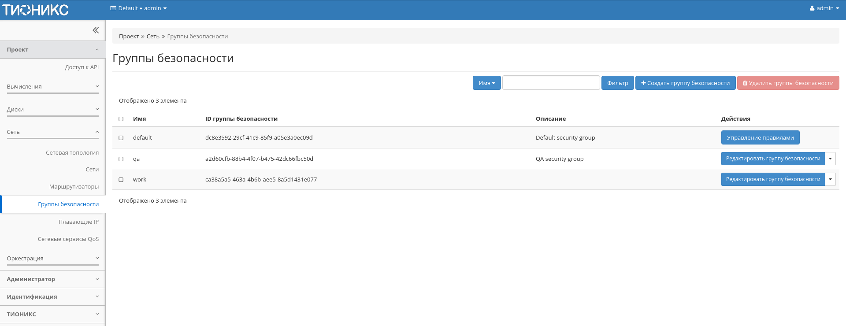The width and height of the screenshot is (846, 326).
Task: Collapse the sidebar with double-chevron icon
Action: pos(96,30)
